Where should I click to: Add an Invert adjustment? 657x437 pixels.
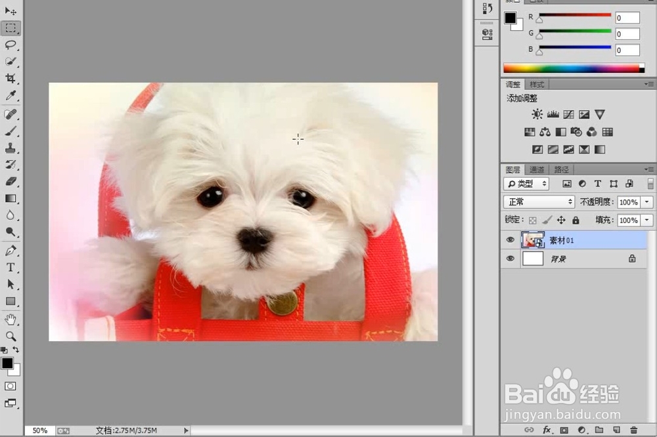pos(537,150)
